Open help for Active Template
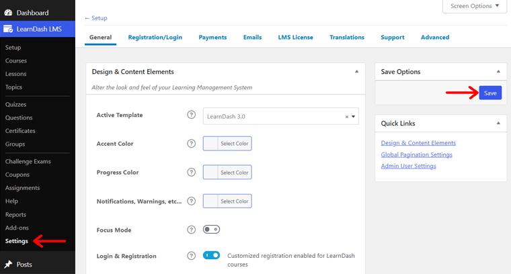The height and width of the screenshot is (274, 511). pos(192,115)
